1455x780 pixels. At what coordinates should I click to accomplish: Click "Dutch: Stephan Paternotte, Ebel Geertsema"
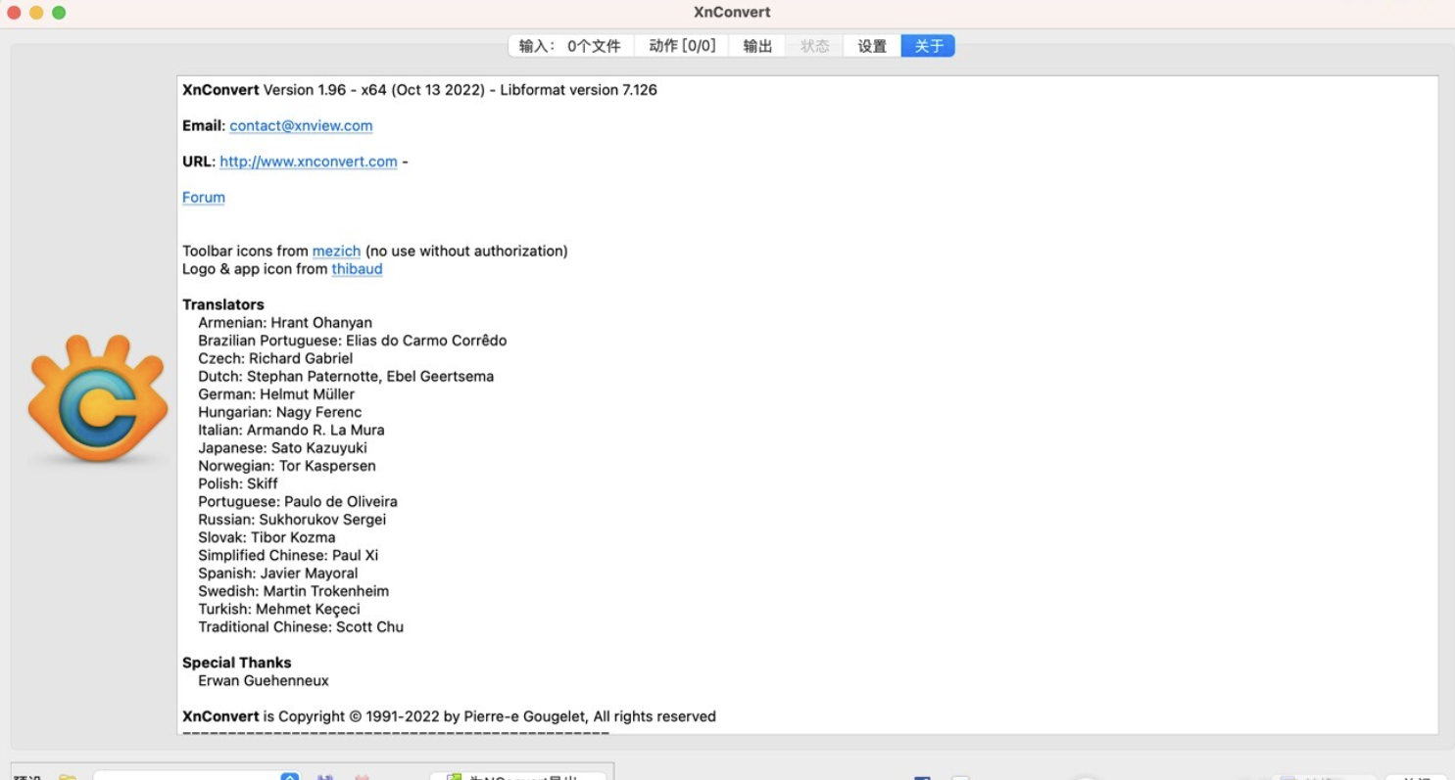(346, 376)
